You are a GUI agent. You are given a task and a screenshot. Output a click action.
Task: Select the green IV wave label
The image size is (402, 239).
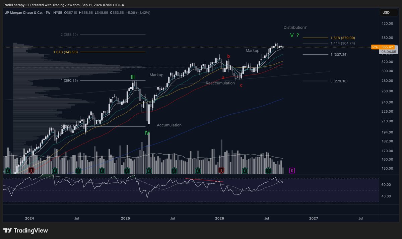click(x=147, y=133)
